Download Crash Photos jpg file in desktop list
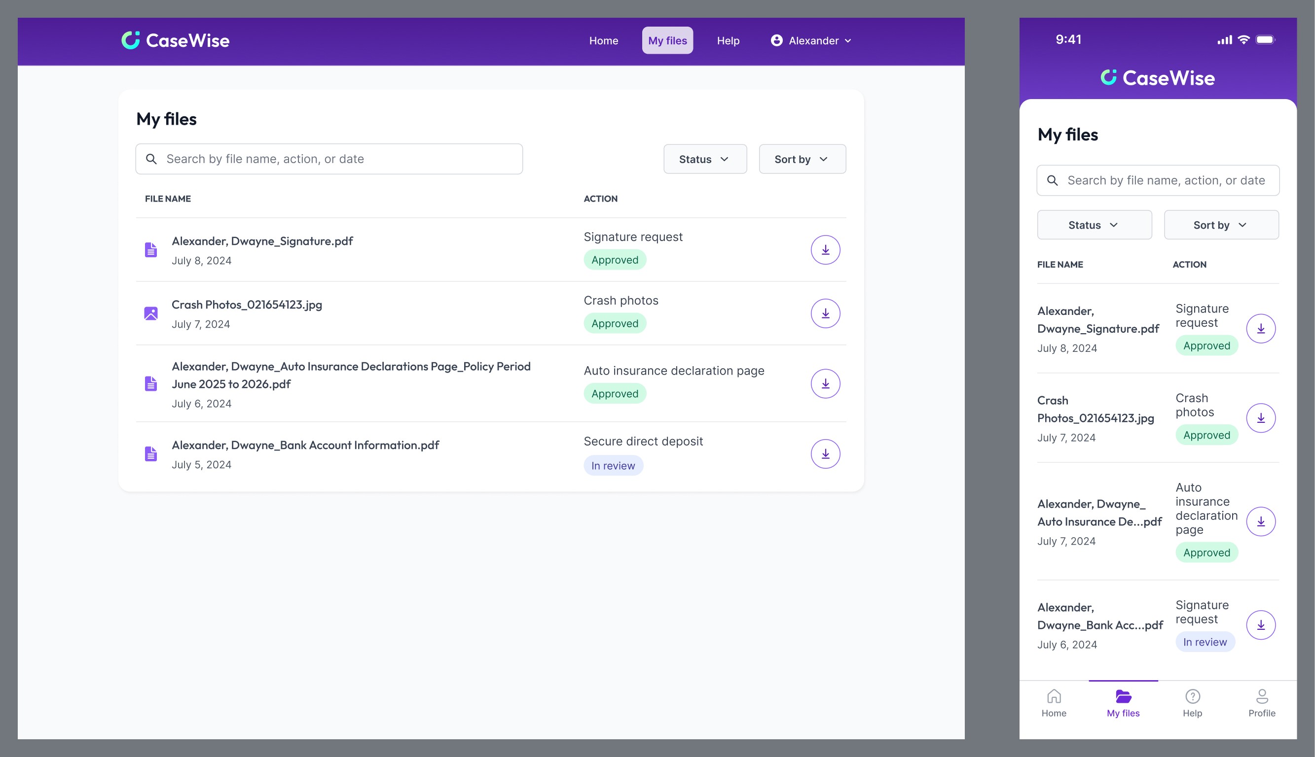Viewport: 1315px width, 757px height. point(825,313)
